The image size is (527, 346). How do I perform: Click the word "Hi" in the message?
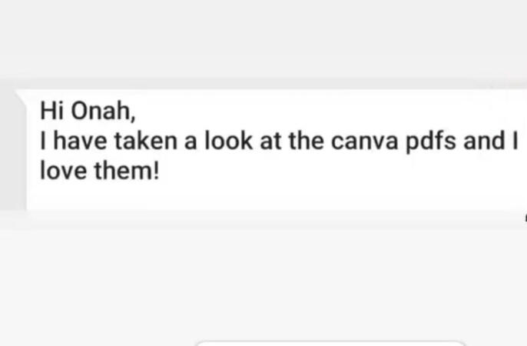point(51,111)
